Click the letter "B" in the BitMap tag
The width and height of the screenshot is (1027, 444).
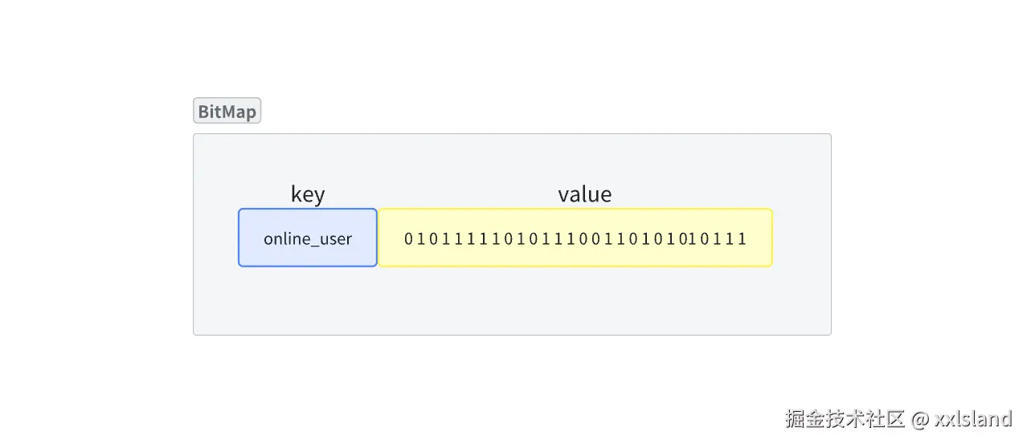[x=203, y=112]
